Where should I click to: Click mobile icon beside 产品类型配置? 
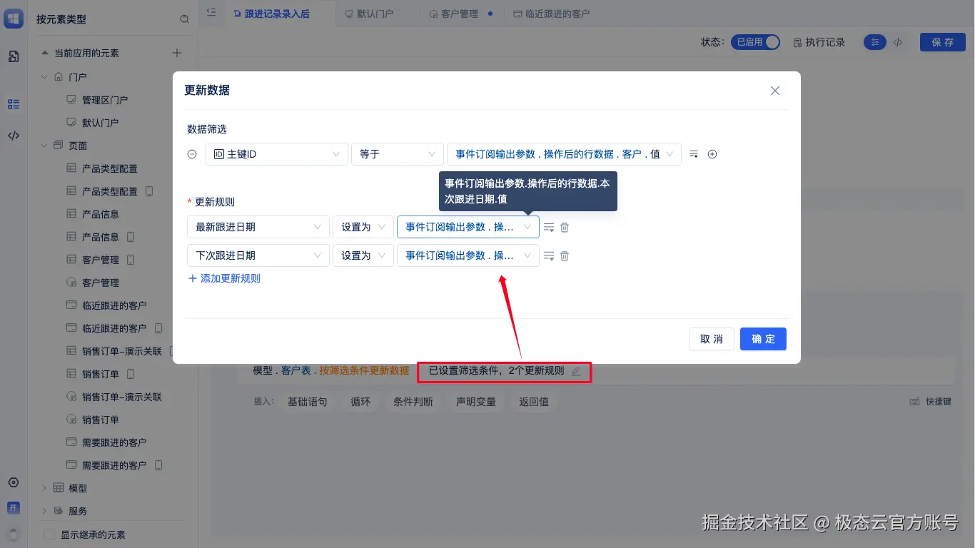pos(149,191)
